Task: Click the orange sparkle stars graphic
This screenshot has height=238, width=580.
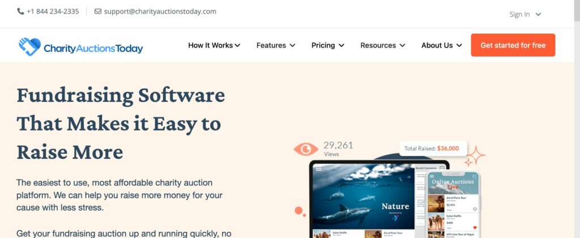Action: 475,156
